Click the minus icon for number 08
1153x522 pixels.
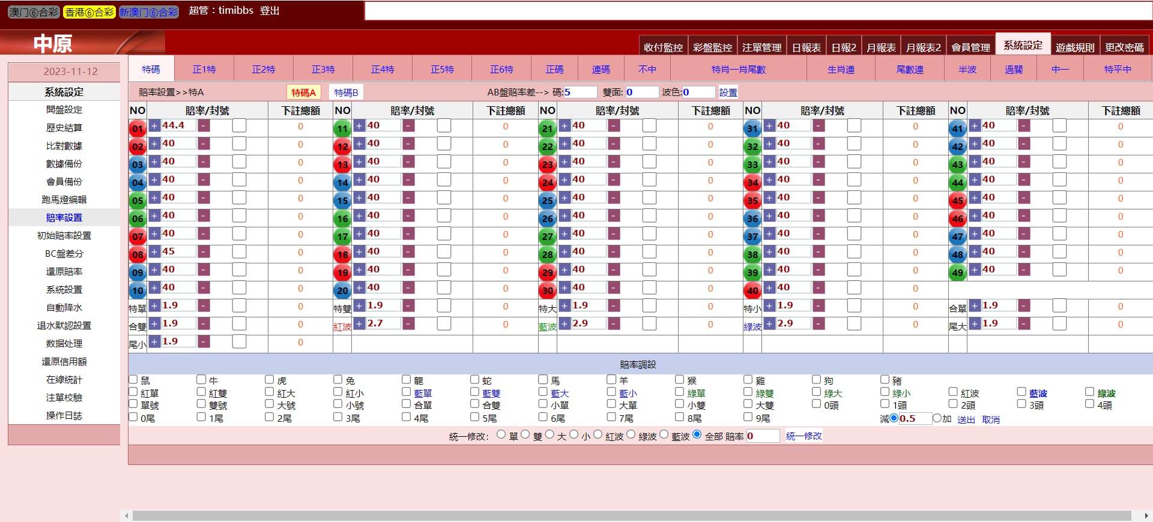pos(204,252)
